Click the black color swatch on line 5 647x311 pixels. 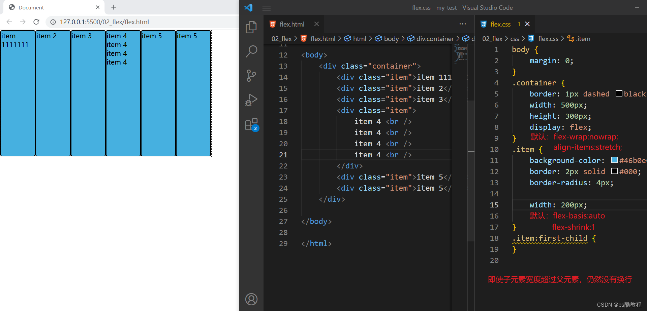[x=619, y=93]
